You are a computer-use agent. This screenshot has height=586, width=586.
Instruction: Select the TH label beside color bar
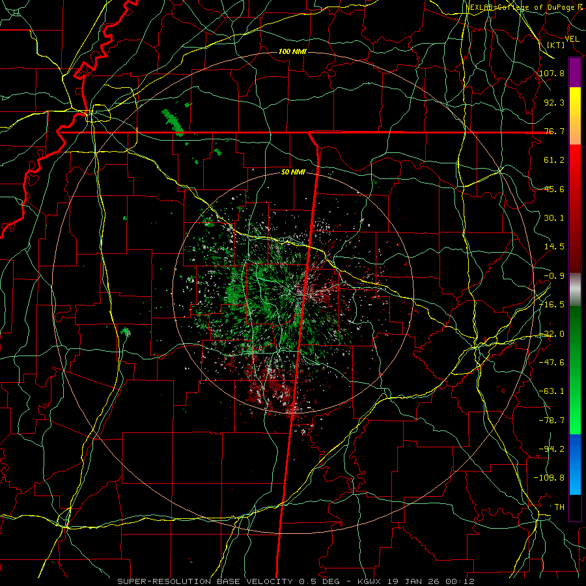tap(559, 507)
